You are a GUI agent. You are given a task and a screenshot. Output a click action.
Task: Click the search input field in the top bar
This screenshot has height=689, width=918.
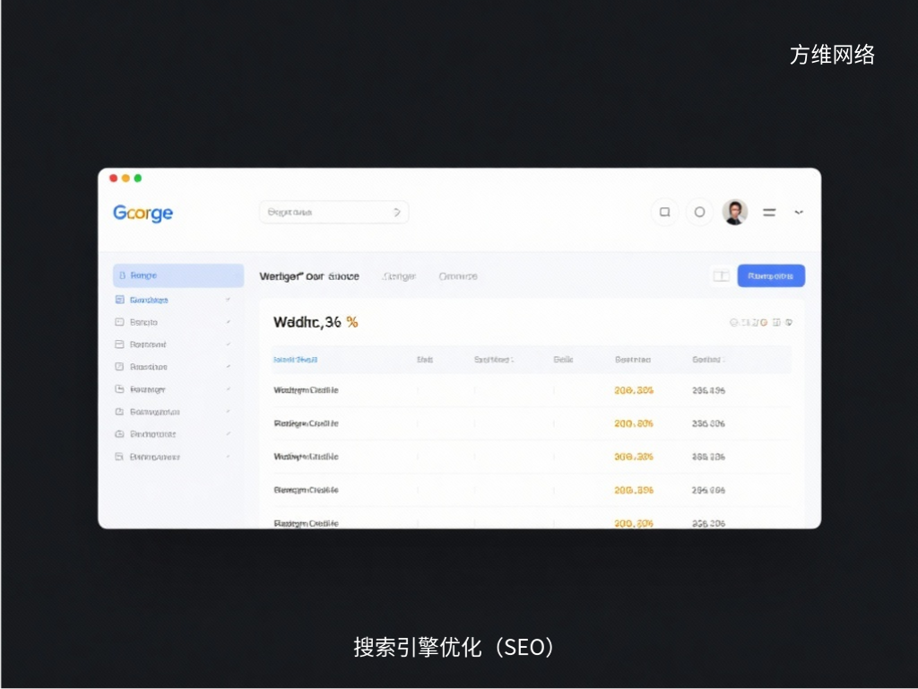(x=333, y=212)
